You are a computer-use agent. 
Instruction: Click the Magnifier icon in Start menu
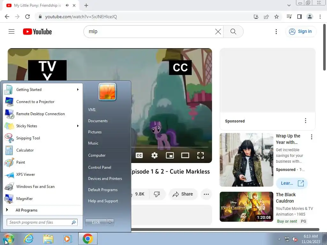[9, 199]
